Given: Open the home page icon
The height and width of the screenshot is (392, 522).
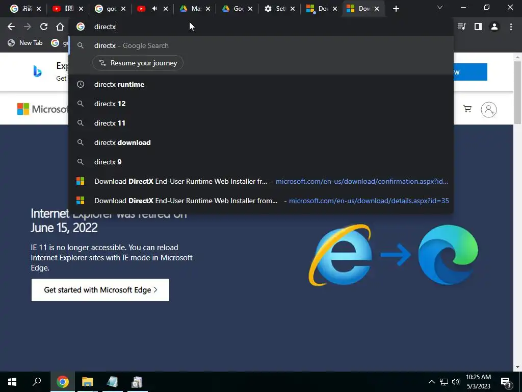Looking at the screenshot, I should coord(60,27).
